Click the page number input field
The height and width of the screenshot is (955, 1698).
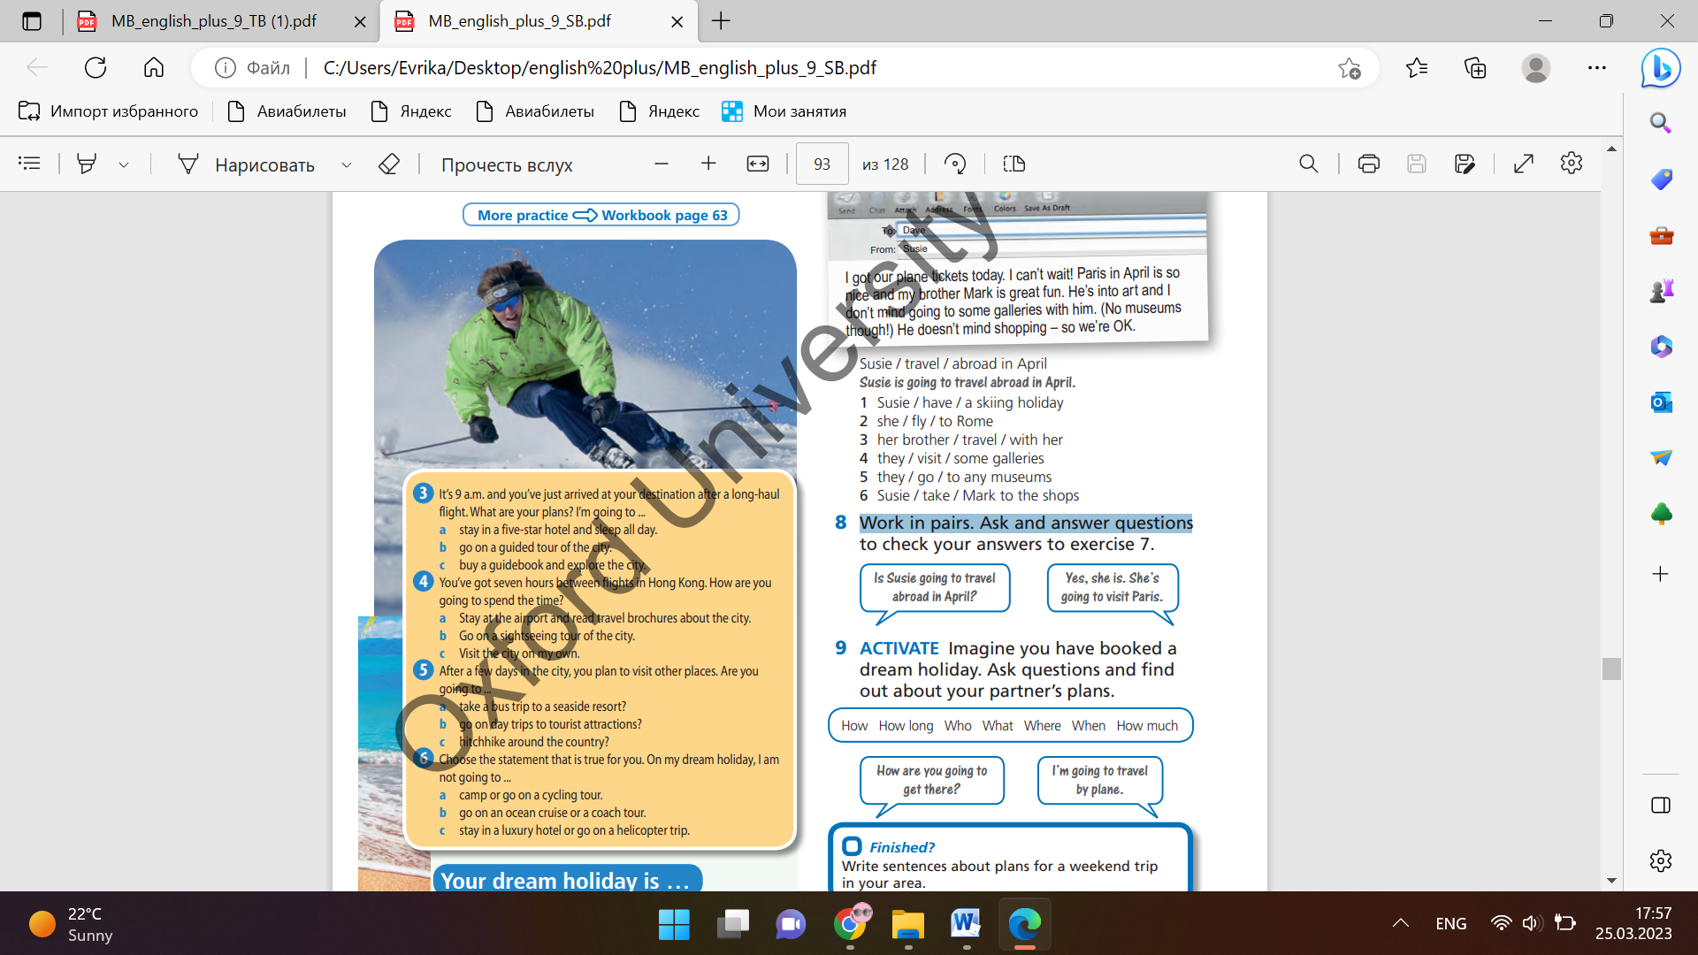(x=822, y=164)
